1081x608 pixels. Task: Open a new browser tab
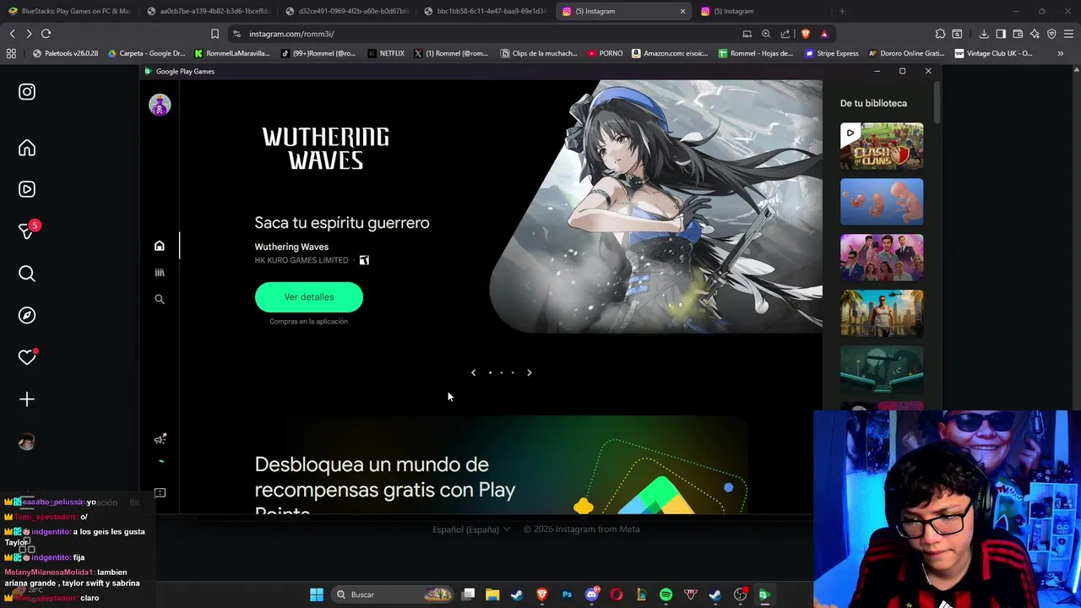[842, 11]
